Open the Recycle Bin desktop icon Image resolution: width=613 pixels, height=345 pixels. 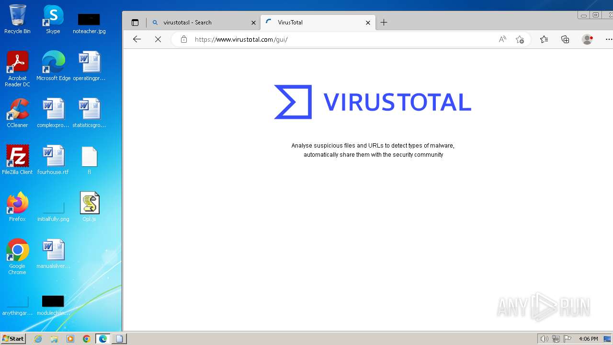17,19
